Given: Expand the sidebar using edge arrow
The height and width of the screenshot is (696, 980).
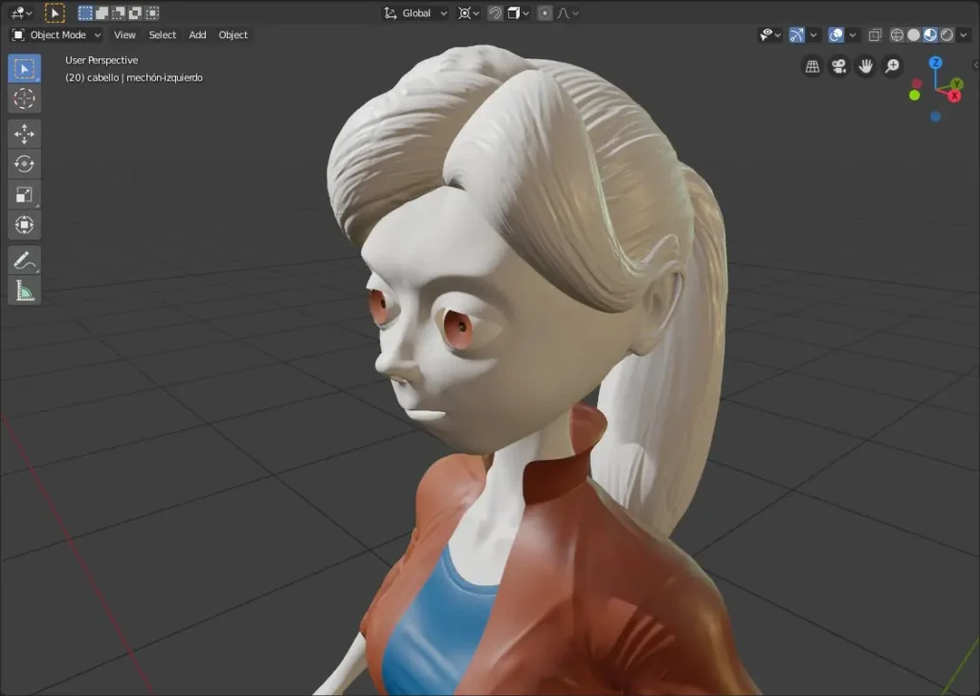Looking at the screenshot, I should (975, 65).
